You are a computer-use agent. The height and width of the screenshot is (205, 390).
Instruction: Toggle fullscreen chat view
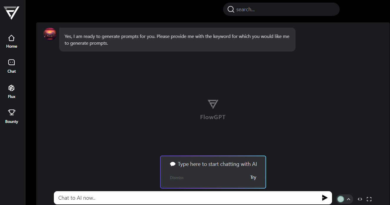point(369,199)
